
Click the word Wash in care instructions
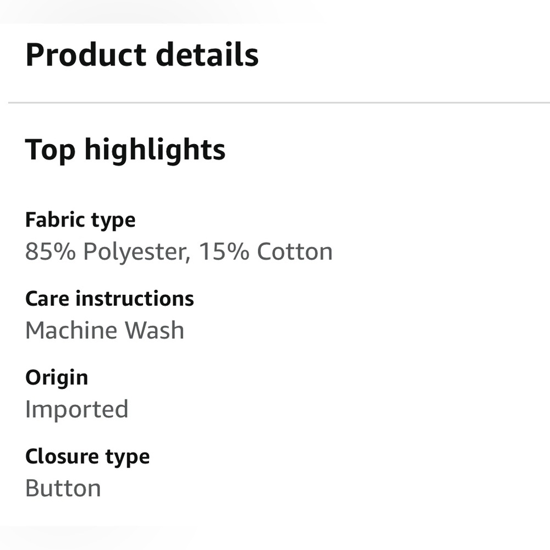coord(155,331)
